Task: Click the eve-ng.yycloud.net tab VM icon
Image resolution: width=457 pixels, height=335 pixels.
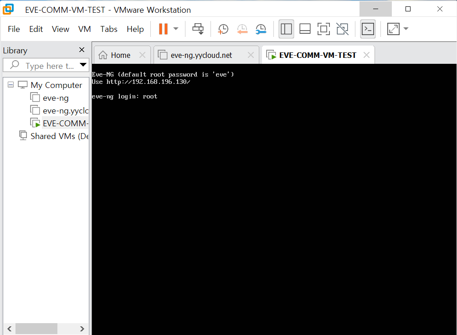Action: coord(162,55)
